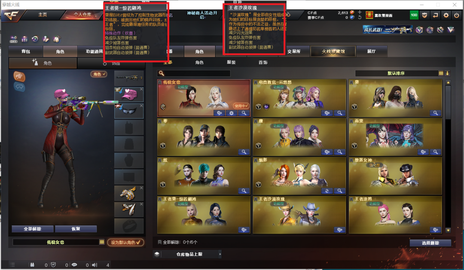The image size is (464, 270).
Task: Click the power exit icon
Action: (x=456, y=15)
